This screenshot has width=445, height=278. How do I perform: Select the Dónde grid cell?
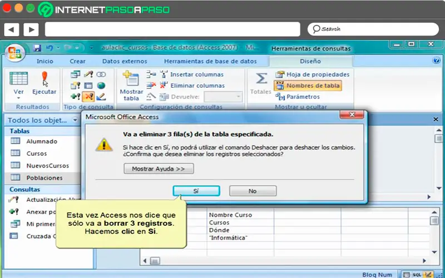[240, 230]
